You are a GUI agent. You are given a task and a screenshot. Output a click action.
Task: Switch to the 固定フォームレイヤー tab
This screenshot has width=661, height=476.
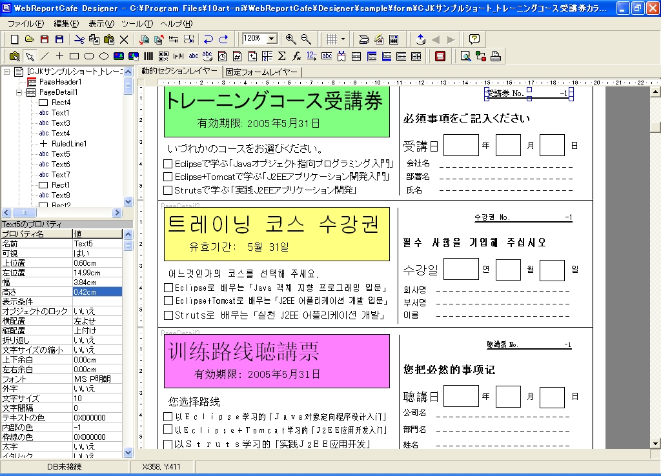[x=261, y=72]
